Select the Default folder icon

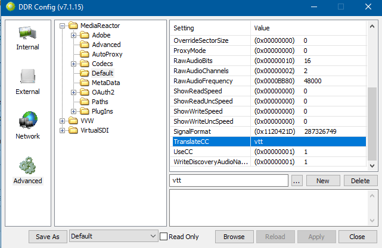pos(85,73)
